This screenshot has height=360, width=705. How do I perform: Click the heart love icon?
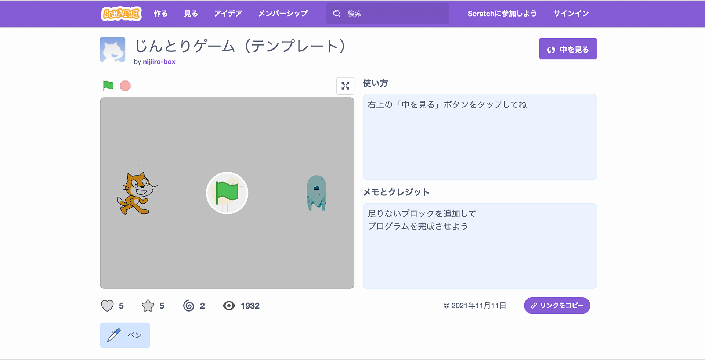coord(107,306)
